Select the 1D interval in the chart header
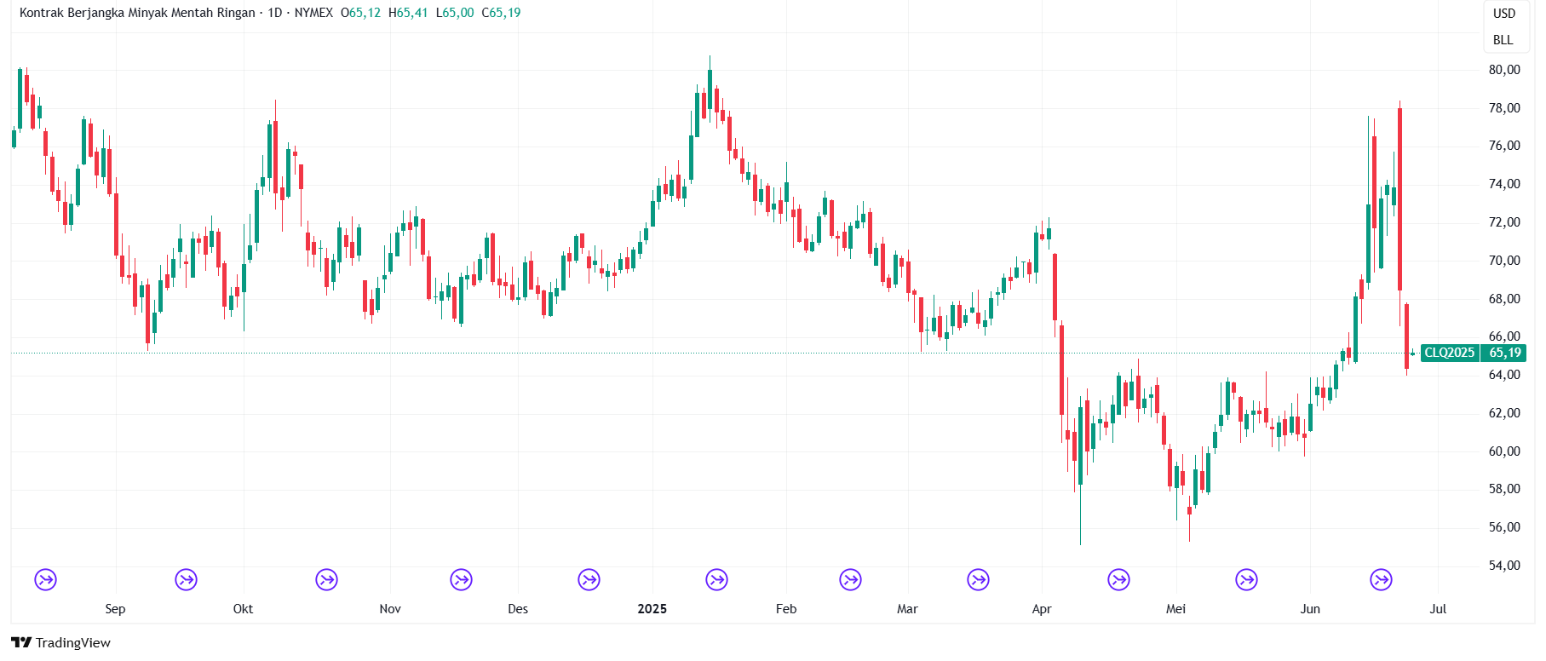Screen dimensions: 1546x661 pyautogui.click(x=275, y=13)
